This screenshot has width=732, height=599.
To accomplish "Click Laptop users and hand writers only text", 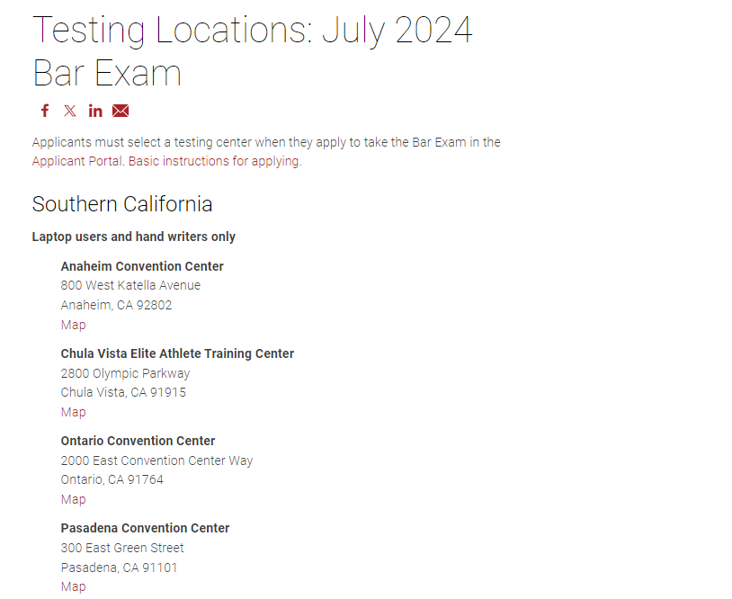I will 133,237.
